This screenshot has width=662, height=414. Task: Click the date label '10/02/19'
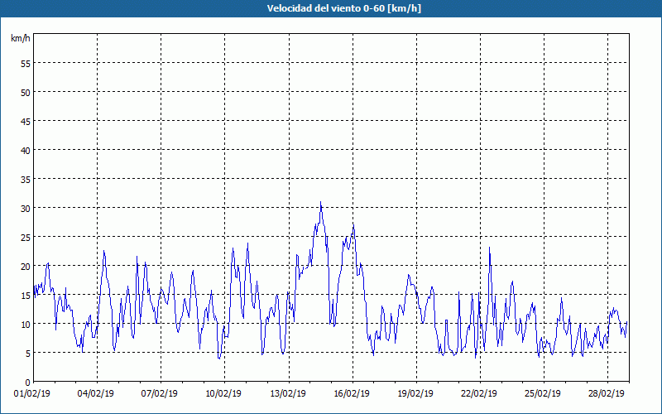(x=223, y=393)
